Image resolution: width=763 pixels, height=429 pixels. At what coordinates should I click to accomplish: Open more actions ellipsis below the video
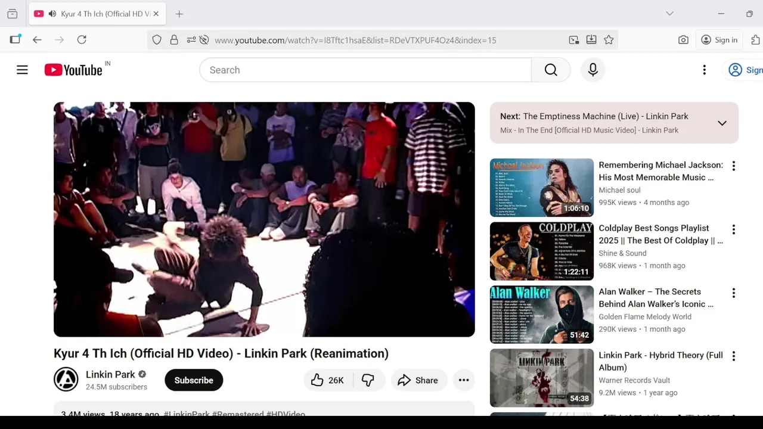[464, 380]
